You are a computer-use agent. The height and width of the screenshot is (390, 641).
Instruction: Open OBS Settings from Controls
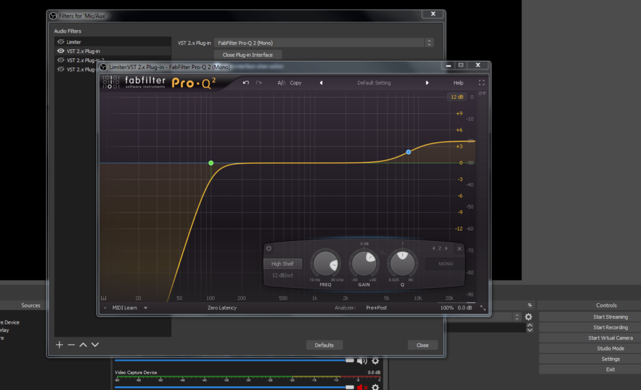[610, 359]
